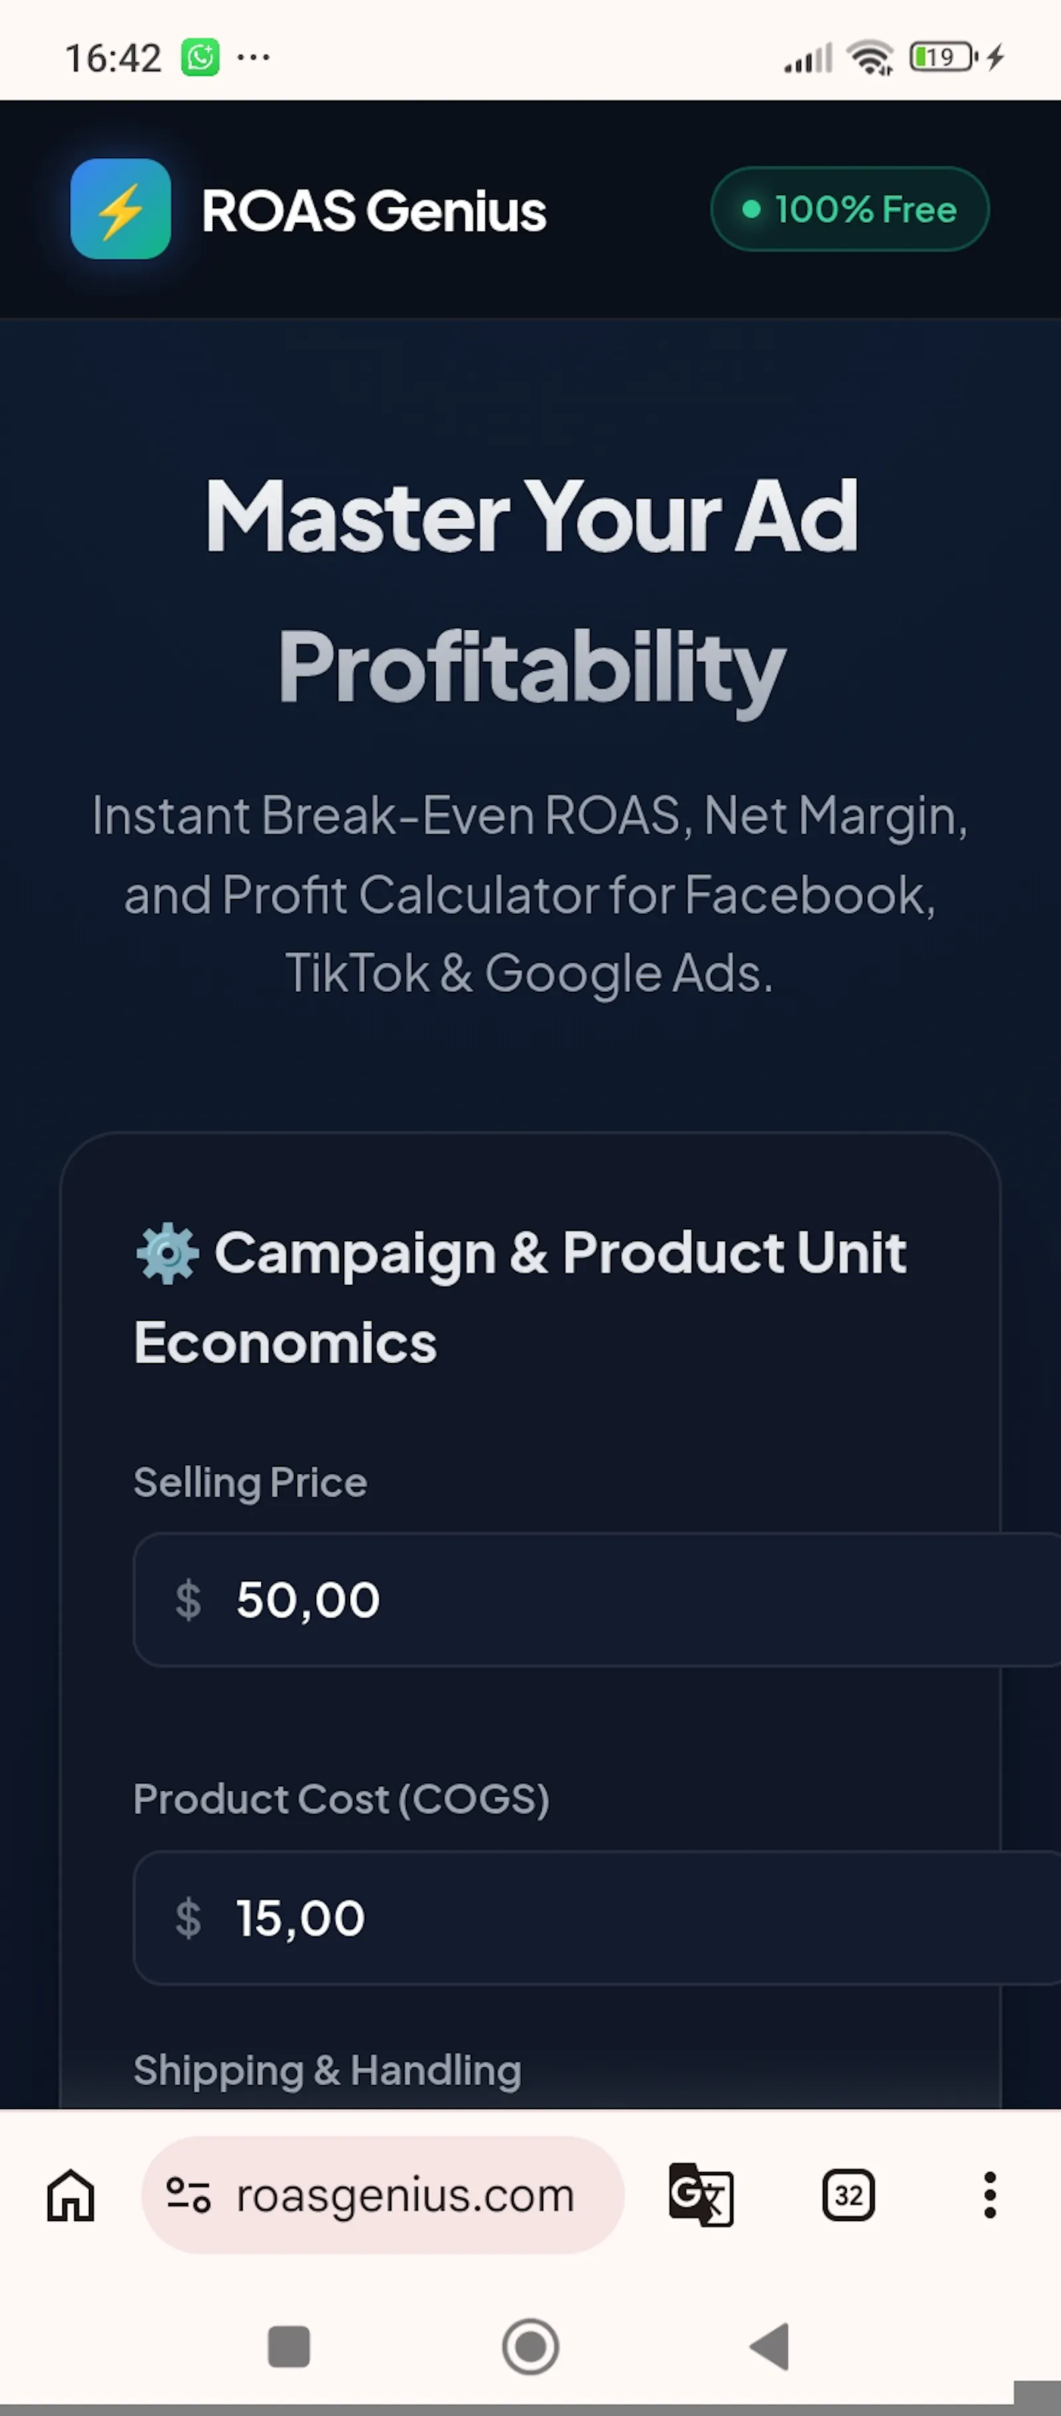Focus the Selling Price input field

pyautogui.click(x=597, y=1600)
